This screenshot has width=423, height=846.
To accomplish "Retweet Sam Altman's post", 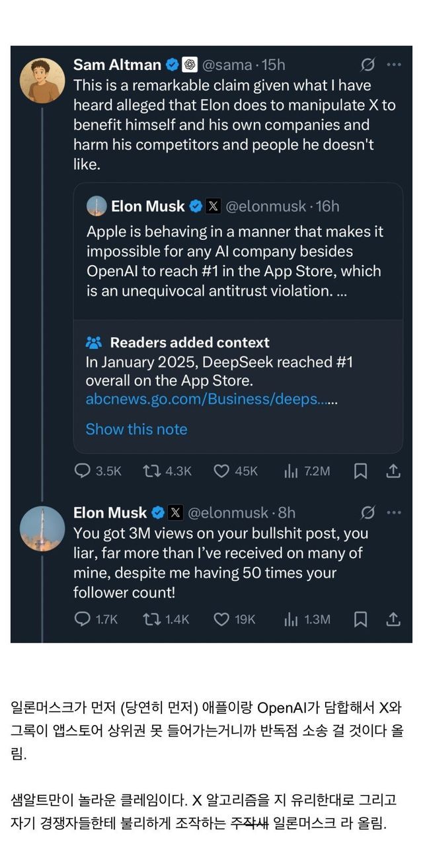I will pyautogui.click(x=152, y=471).
